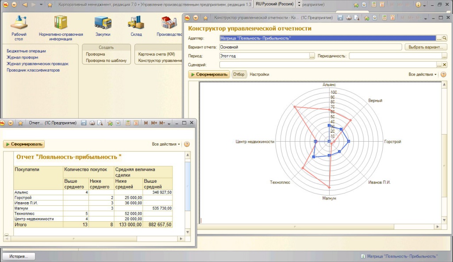
Task: Clear the Сценарий field with X icon
Action: click(444, 65)
